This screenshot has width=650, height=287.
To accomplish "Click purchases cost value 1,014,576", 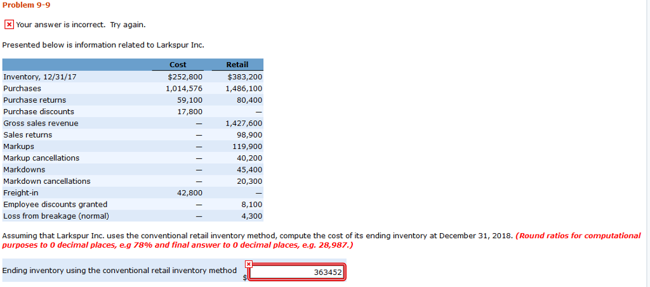I will 185,89.
